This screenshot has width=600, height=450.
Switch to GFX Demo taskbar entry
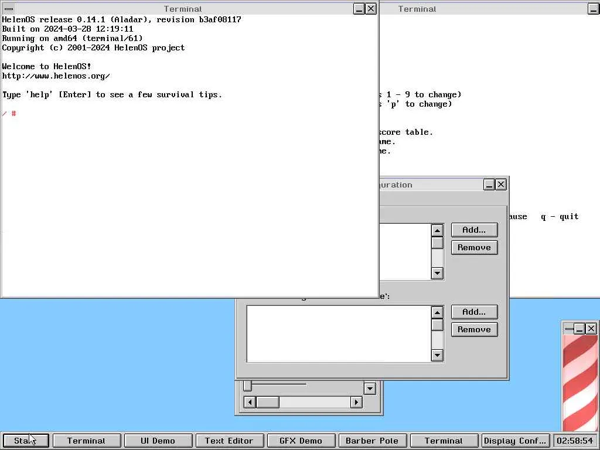tap(301, 441)
